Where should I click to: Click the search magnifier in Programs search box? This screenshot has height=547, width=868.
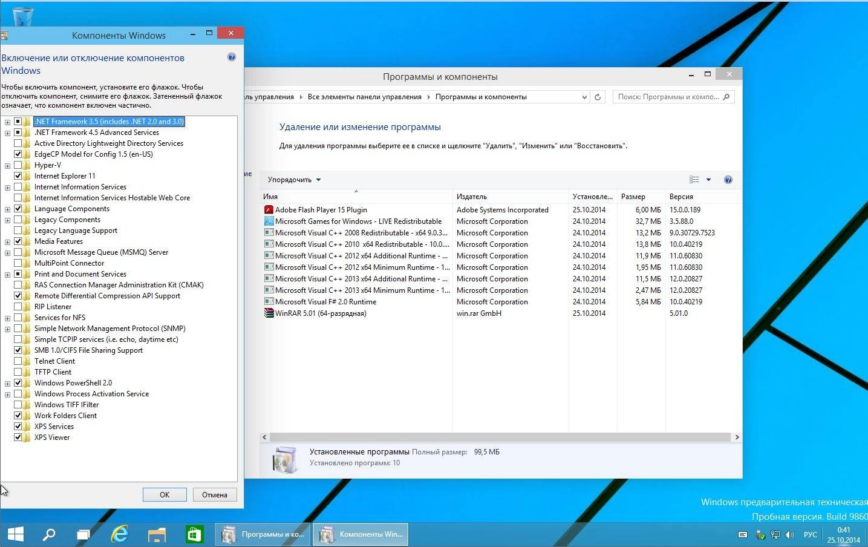(x=726, y=97)
